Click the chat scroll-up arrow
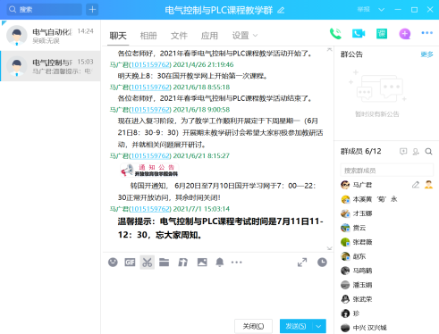The width and height of the screenshot is (439, 334). click(x=329, y=50)
